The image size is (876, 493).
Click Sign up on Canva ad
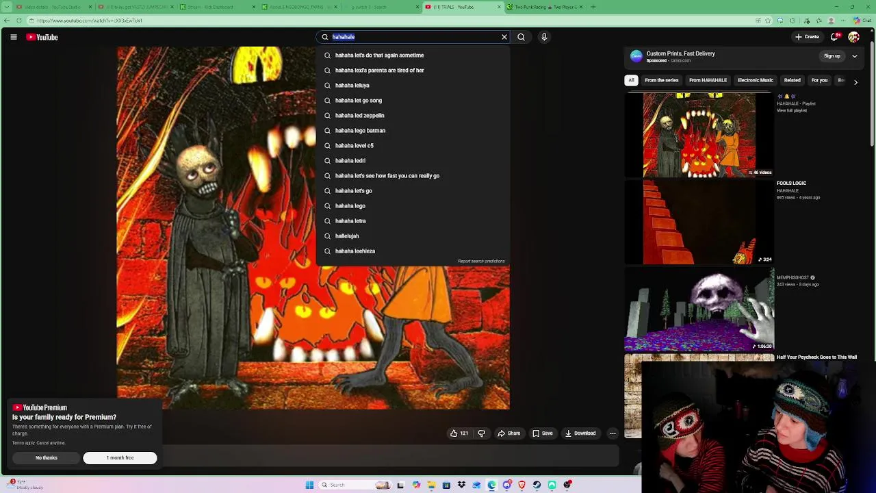click(x=832, y=56)
